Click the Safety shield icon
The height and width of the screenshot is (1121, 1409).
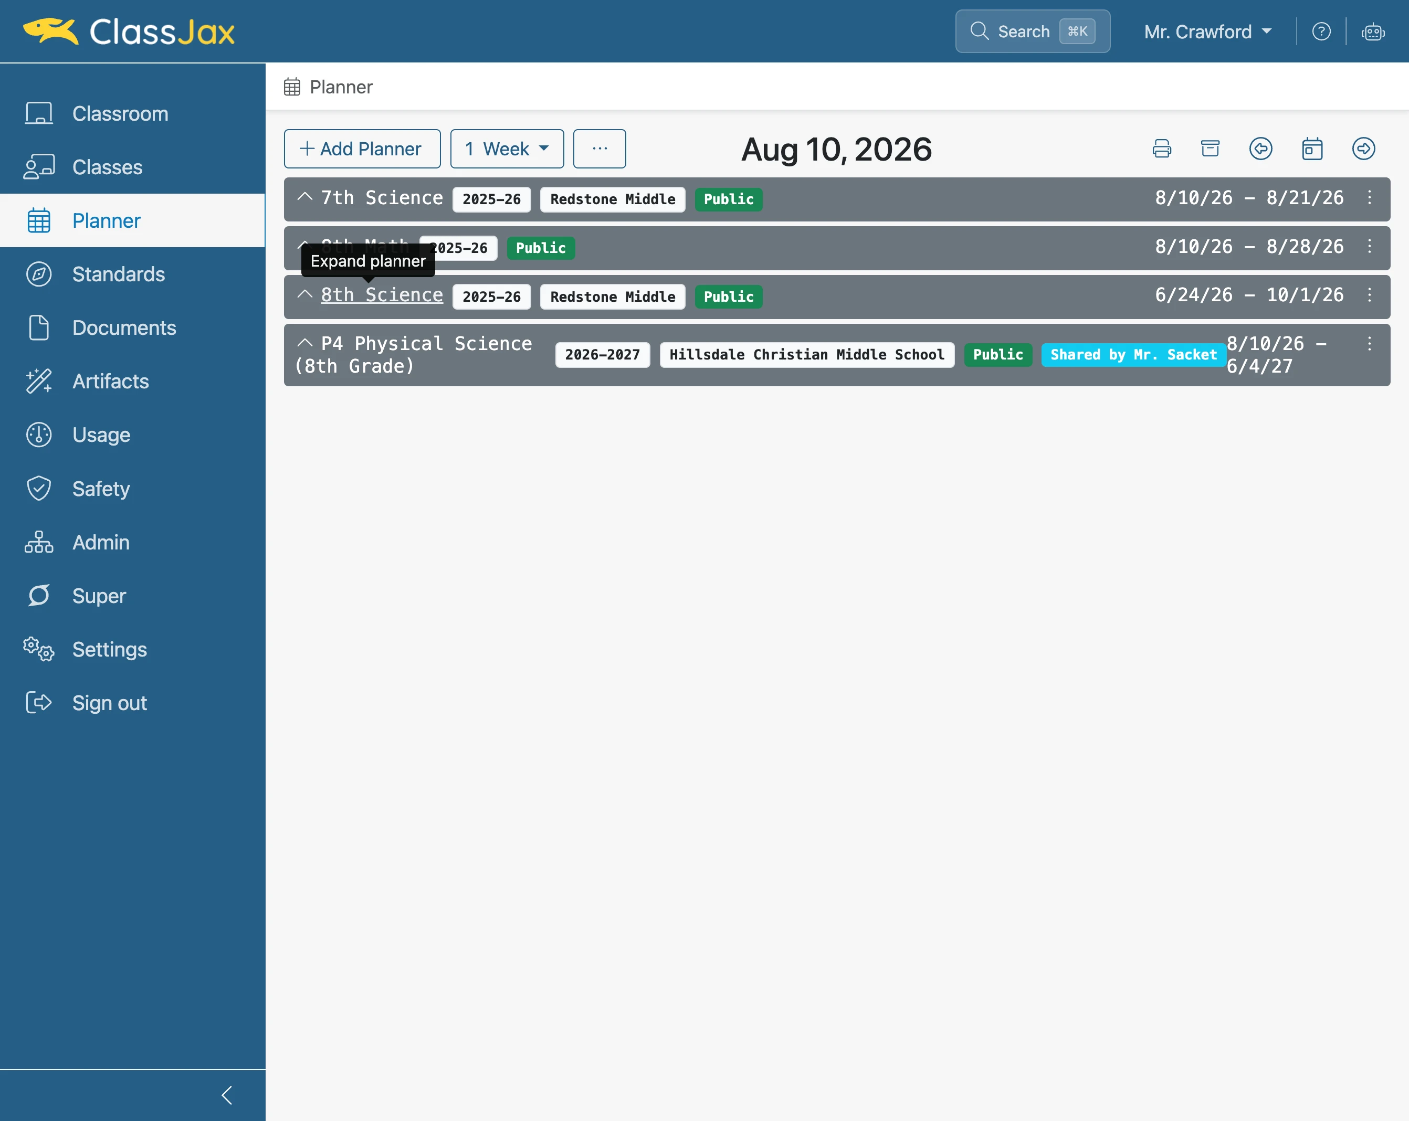38,488
